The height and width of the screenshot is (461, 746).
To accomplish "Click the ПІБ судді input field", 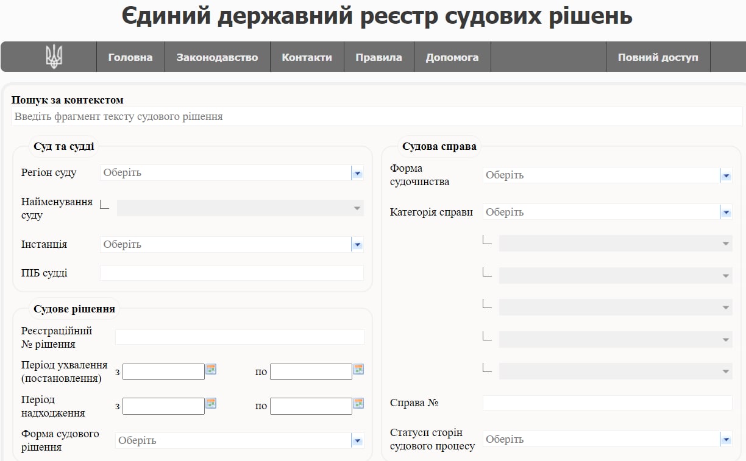I will pos(232,273).
